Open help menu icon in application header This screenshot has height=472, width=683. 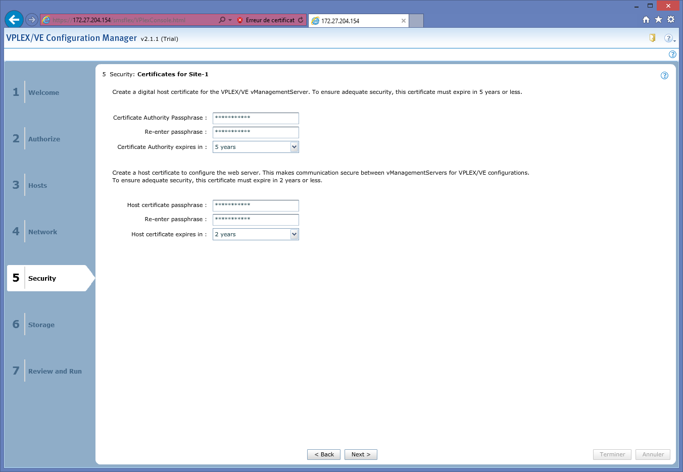click(668, 38)
